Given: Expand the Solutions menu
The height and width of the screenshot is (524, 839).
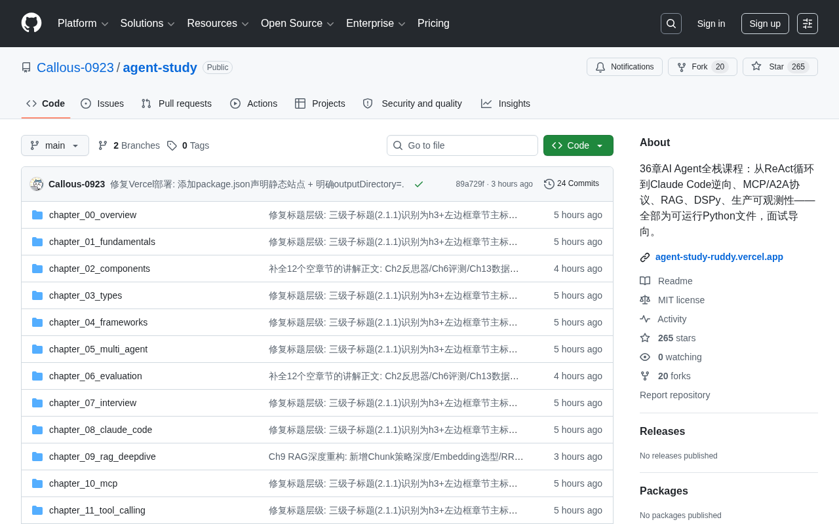Looking at the screenshot, I should coord(147,24).
